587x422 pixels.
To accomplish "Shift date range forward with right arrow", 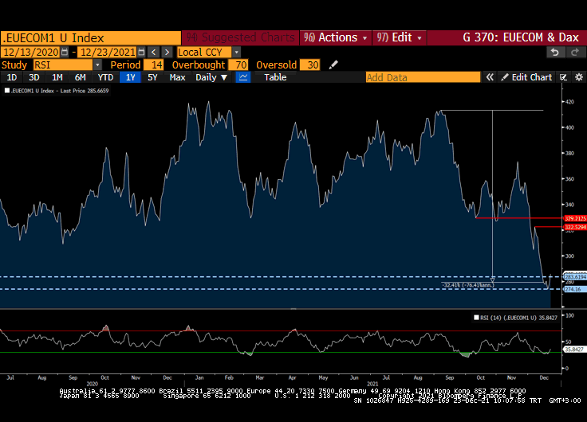I will click(167, 52).
